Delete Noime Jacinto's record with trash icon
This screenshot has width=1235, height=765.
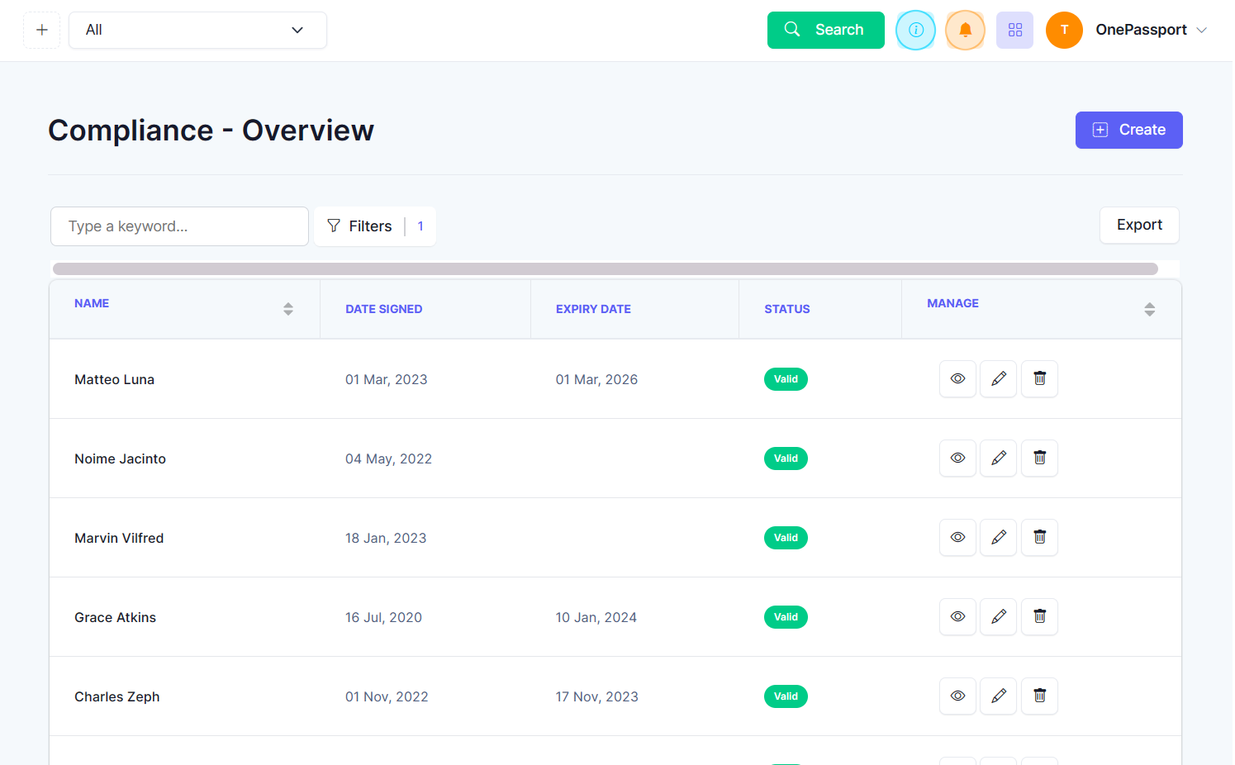point(1039,459)
